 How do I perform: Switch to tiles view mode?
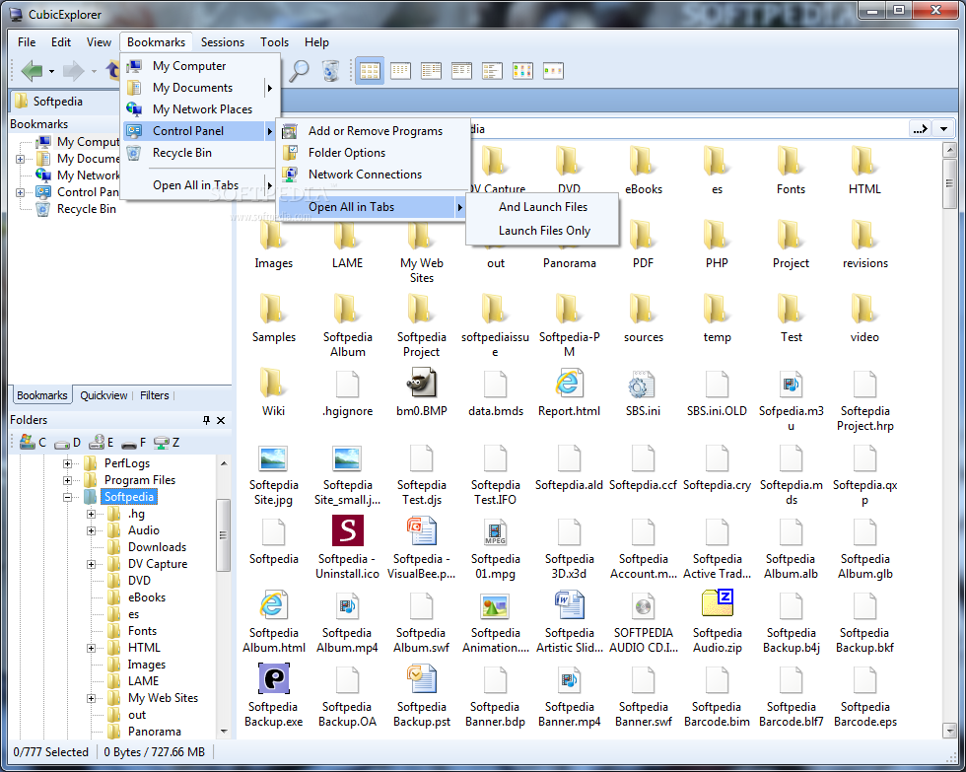[492, 71]
